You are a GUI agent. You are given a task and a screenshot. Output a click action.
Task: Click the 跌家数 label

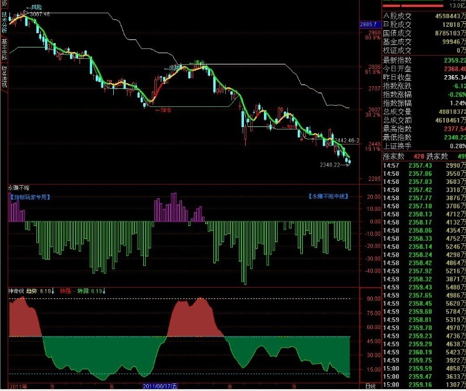pyautogui.click(x=437, y=156)
